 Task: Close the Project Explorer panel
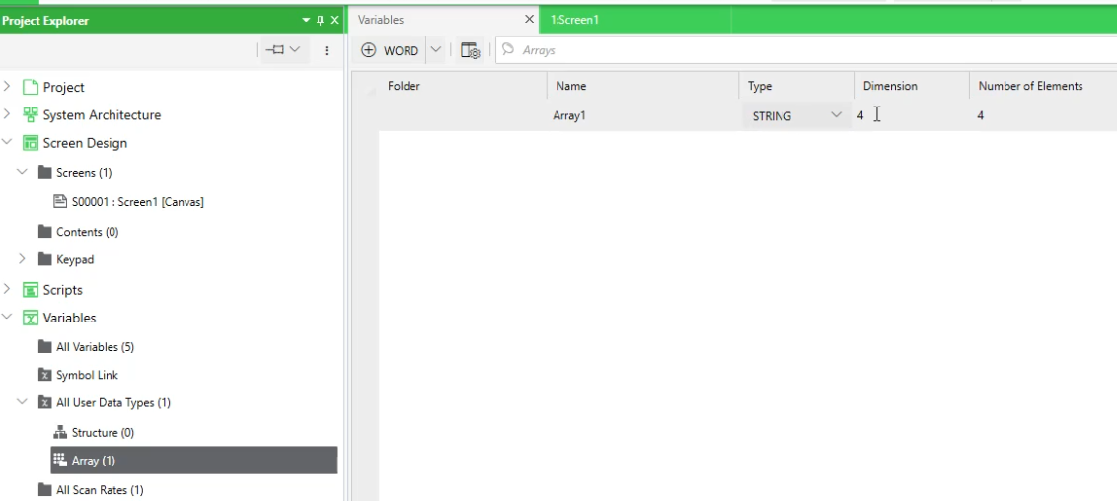335,20
